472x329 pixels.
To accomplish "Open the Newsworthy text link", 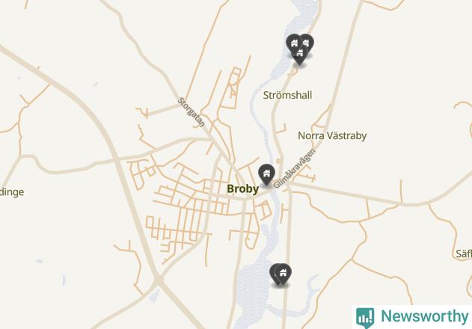I will click(x=424, y=316).
